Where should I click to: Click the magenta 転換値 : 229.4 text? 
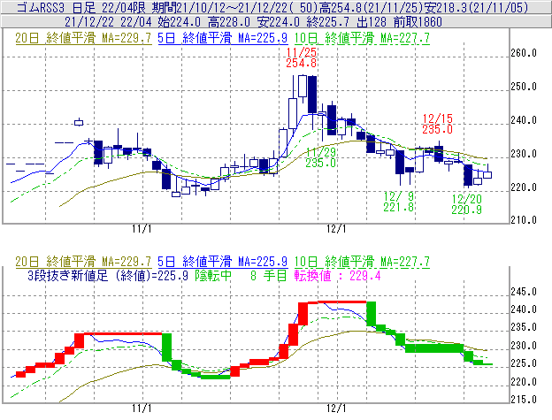coord(337,275)
